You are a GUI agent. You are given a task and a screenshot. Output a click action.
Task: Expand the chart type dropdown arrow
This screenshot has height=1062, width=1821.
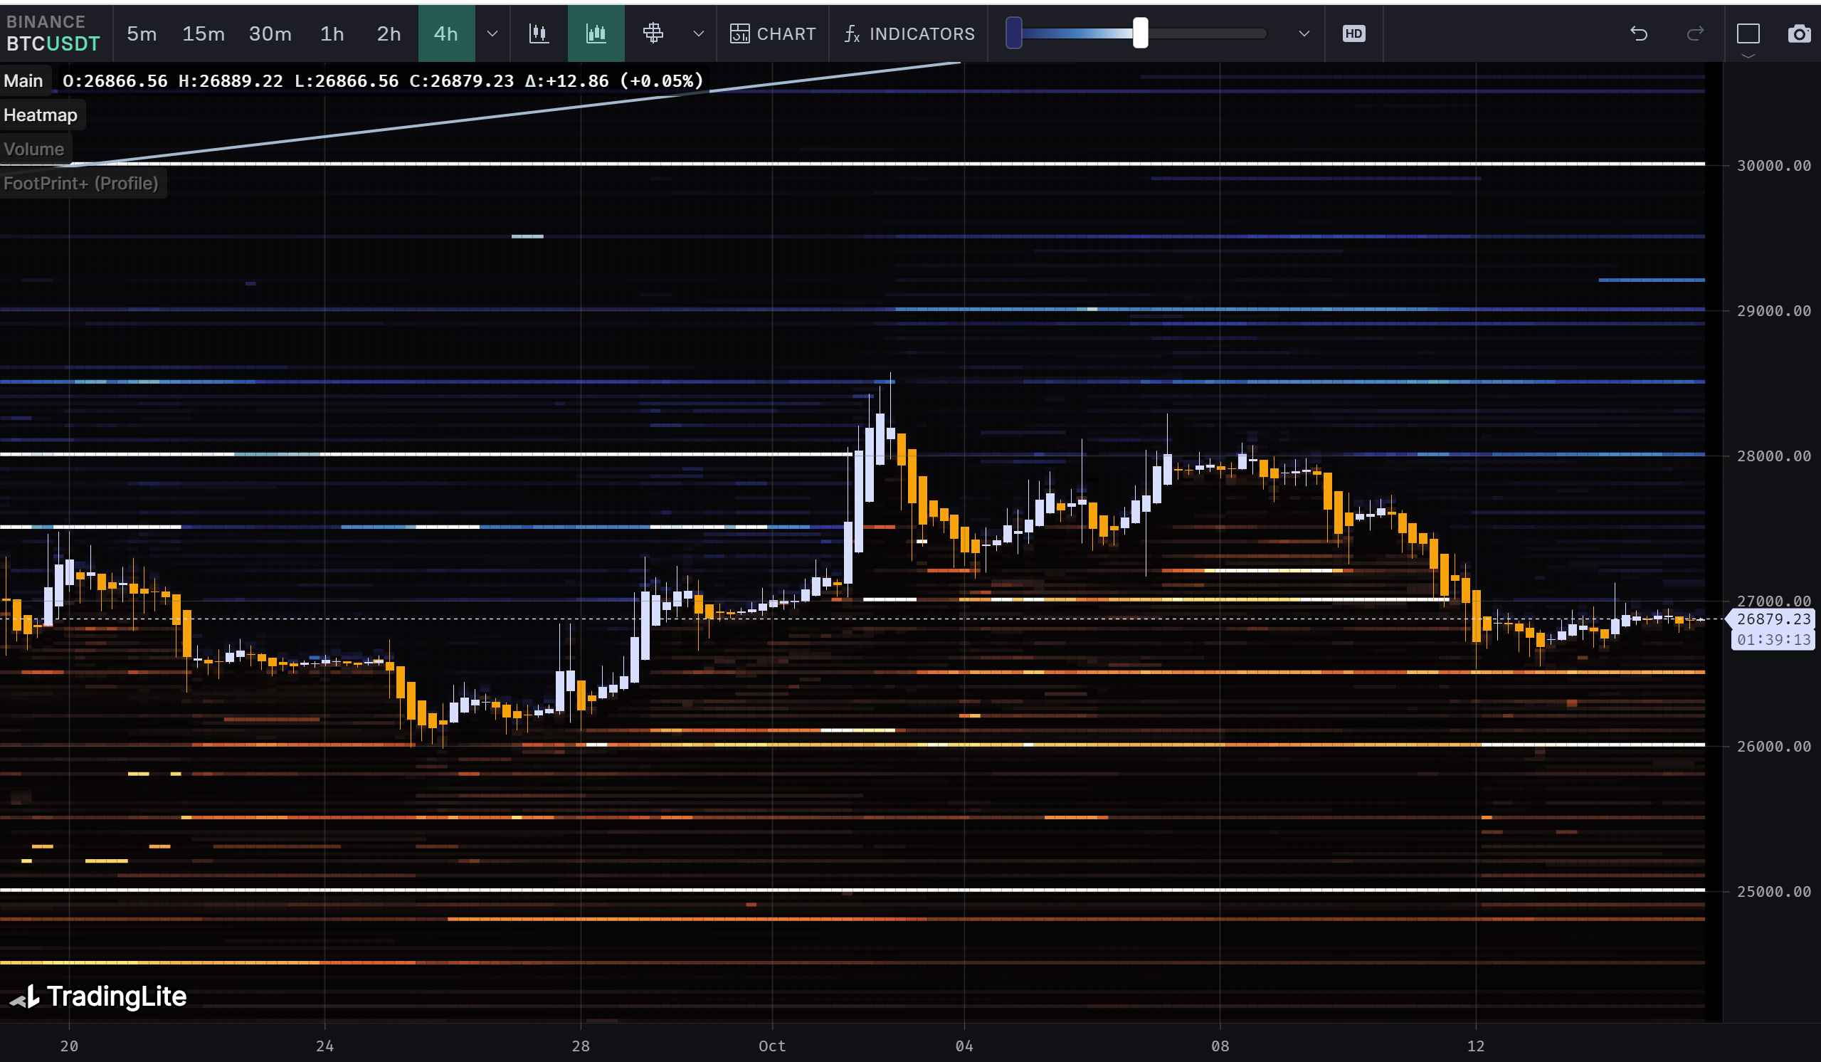tap(698, 33)
